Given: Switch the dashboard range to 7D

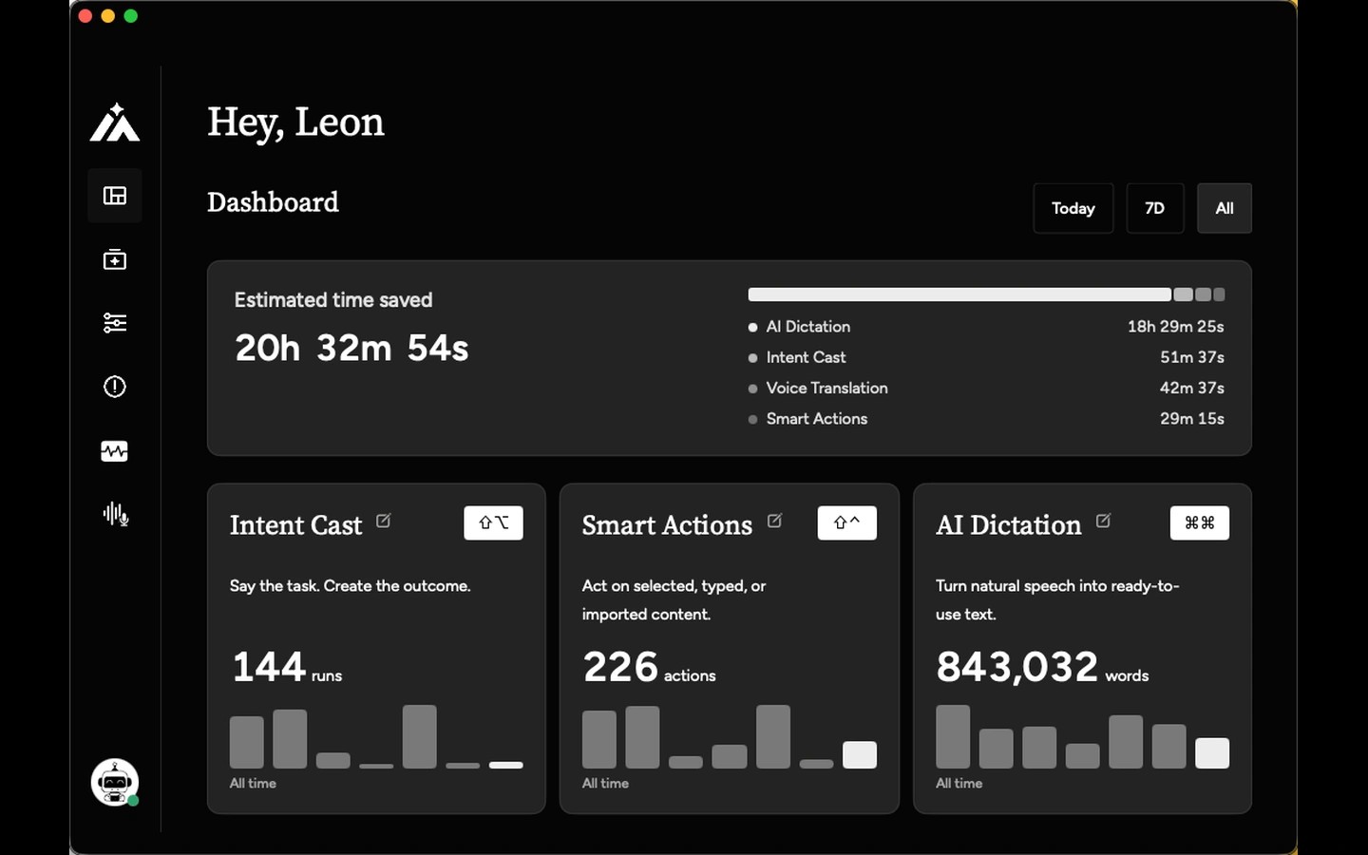Looking at the screenshot, I should (1155, 208).
